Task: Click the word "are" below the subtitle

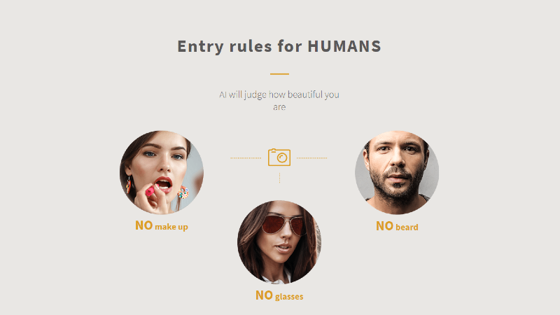Action: (x=279, y=107)
